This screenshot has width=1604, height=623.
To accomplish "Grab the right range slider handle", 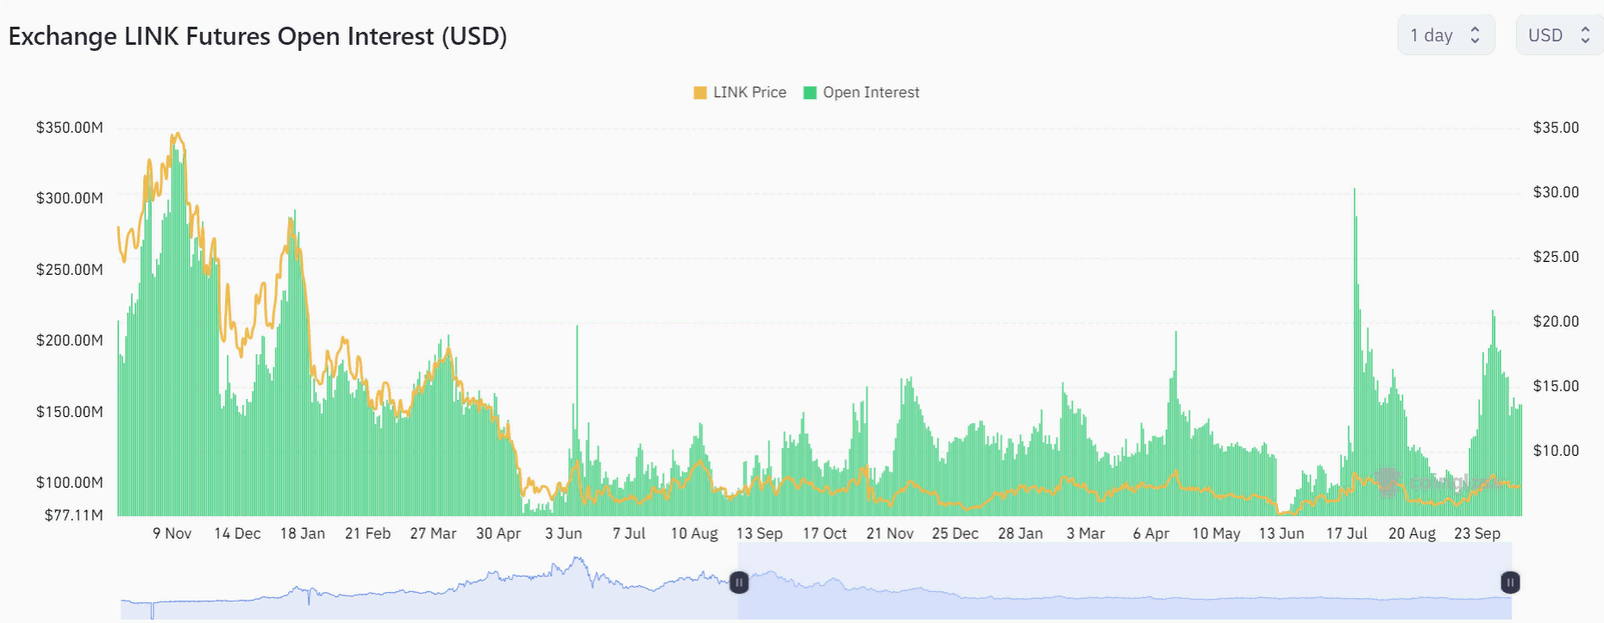I will (x=1510, y=583).
